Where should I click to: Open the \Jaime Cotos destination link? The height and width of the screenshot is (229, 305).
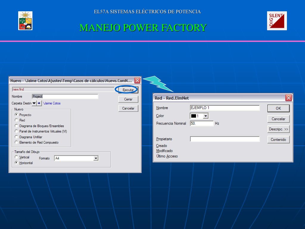tap(52, 103)
